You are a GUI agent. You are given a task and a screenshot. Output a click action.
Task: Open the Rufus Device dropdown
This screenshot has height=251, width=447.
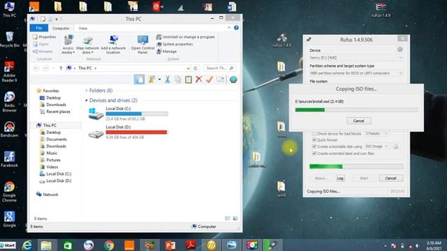[x=356, y=58]
